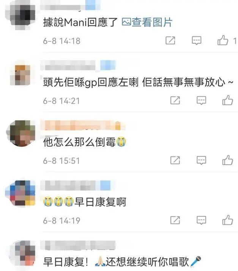Reply to the 頭先佢喺gp回應左喇 comment
The height and width of the screenshot is (271, 238).
pos(202,101)
